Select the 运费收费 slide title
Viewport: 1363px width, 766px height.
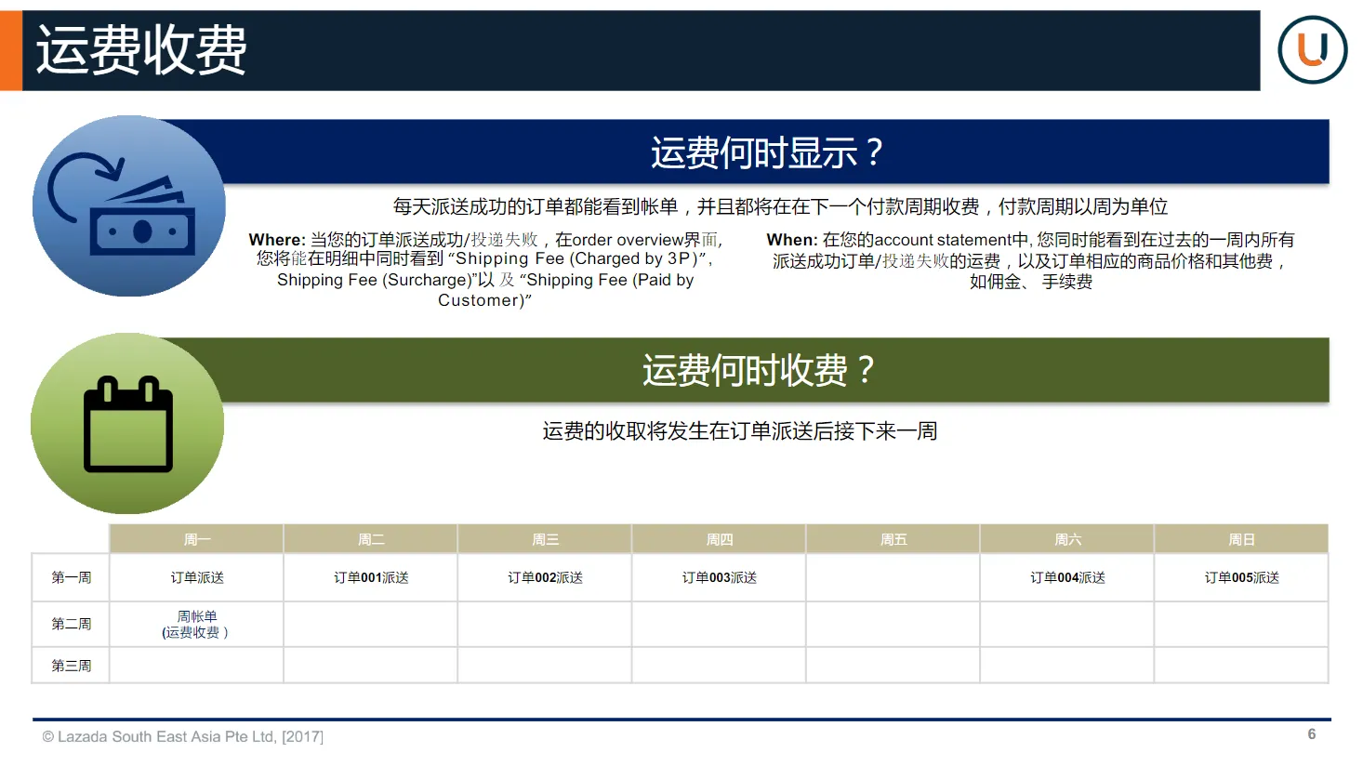coord(139,51)
